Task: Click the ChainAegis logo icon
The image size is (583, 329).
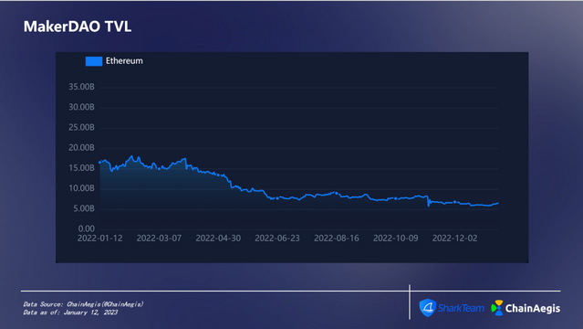Action: pyautogui.click(x=497, y=308)
